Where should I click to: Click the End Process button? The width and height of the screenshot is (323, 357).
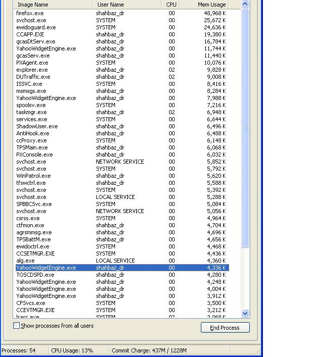pyautogui.click(x=225, y=327)
